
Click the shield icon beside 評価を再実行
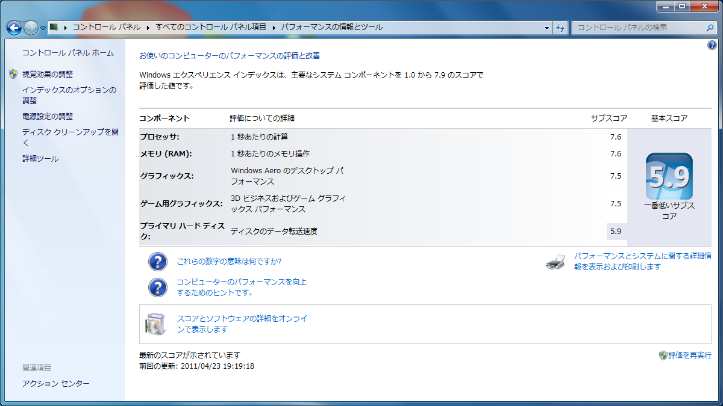coord(663,355)
